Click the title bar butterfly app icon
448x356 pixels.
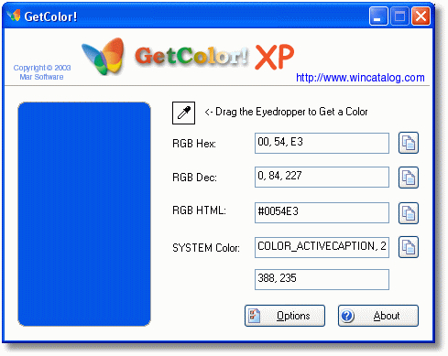pos(14,16)
